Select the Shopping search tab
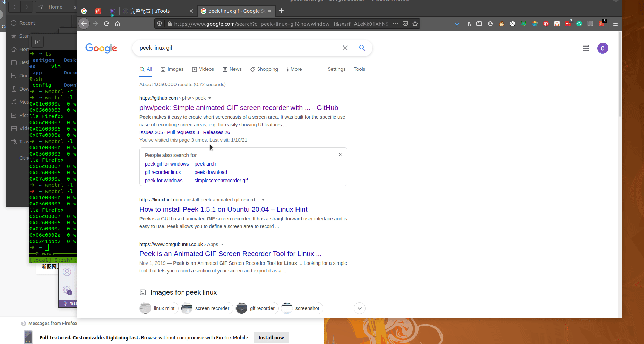Screen dimensions: 644x344 tap(264, 69)
